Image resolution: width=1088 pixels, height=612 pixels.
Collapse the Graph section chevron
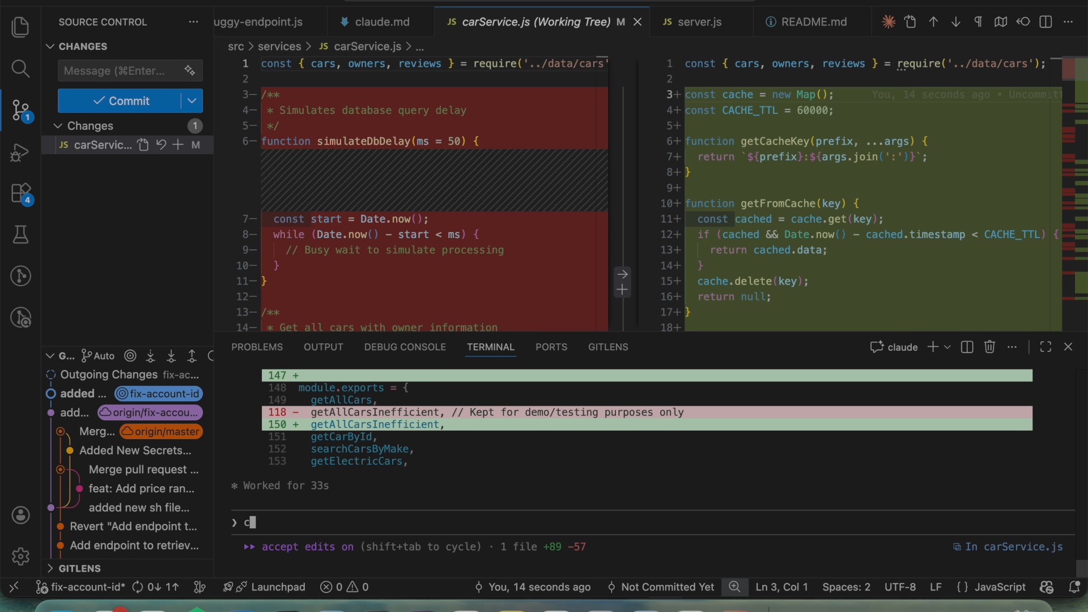tap(50, 356)
